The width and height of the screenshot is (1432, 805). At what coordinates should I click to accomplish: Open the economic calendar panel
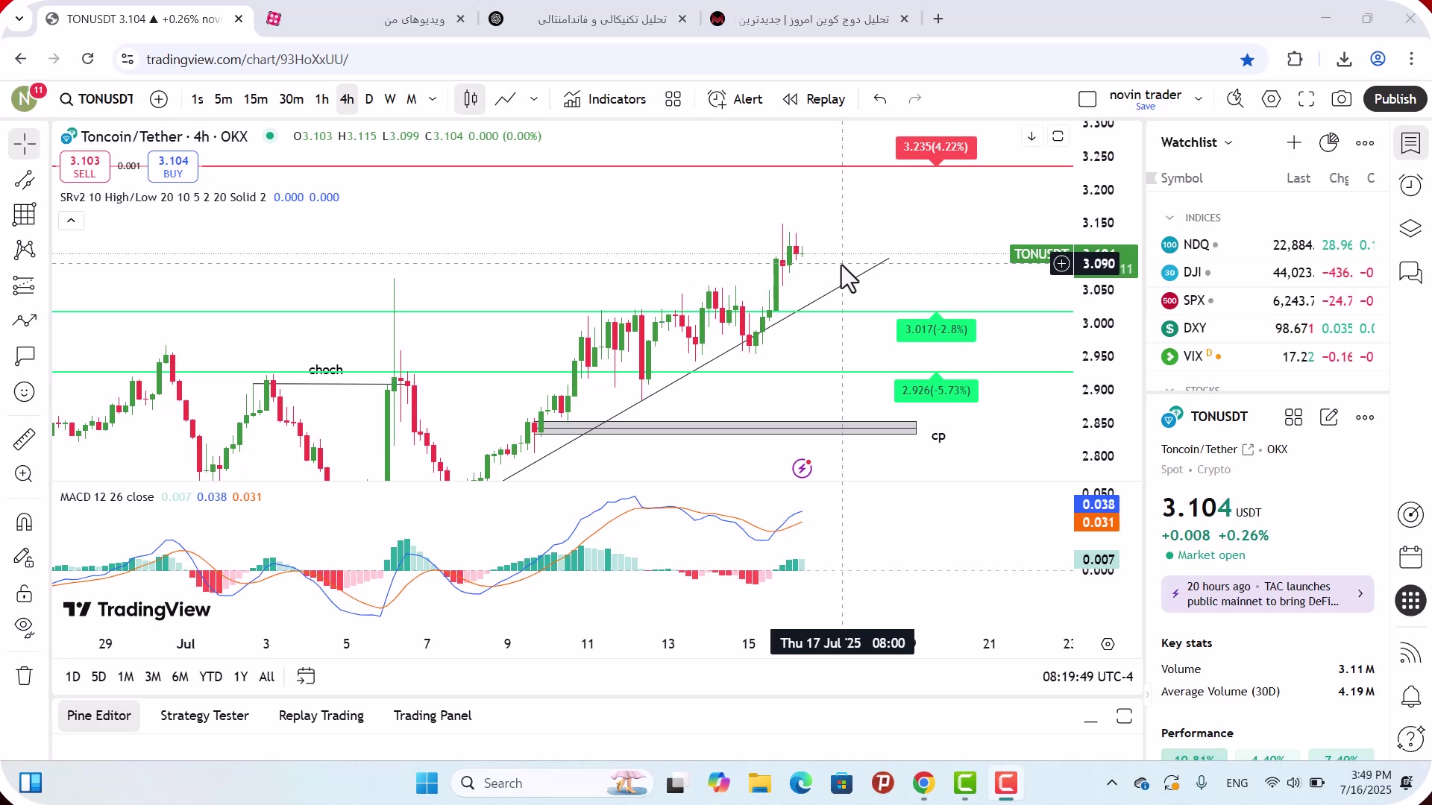point(1410,557)
